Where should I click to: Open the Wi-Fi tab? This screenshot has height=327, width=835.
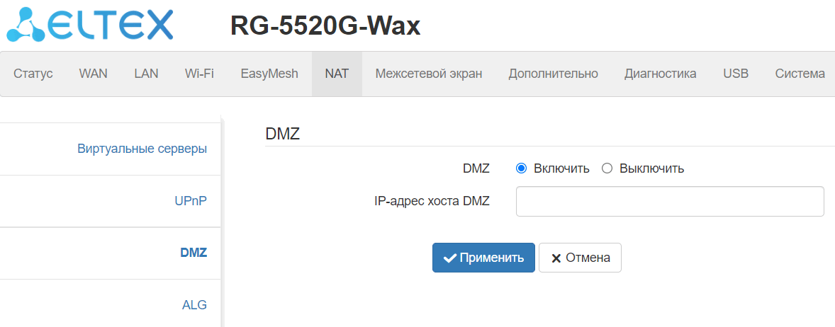pos(199,74)
